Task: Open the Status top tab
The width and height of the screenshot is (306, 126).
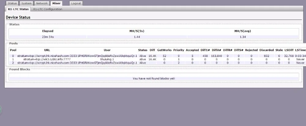Action: coord(12,3)
